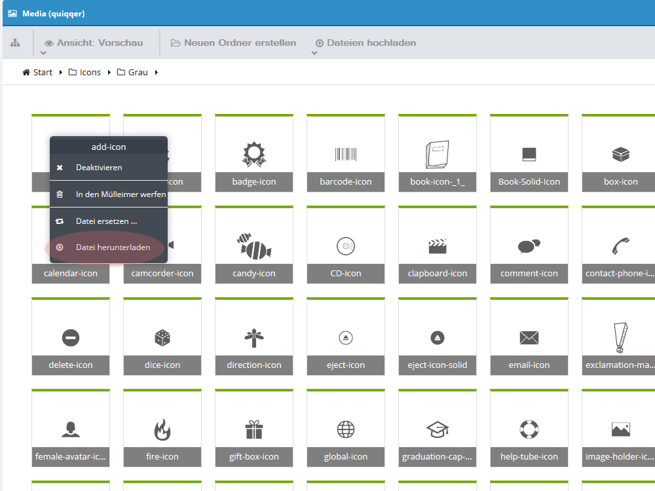Select the email-icon file
The image size is (655, 491).
(529, 336)
